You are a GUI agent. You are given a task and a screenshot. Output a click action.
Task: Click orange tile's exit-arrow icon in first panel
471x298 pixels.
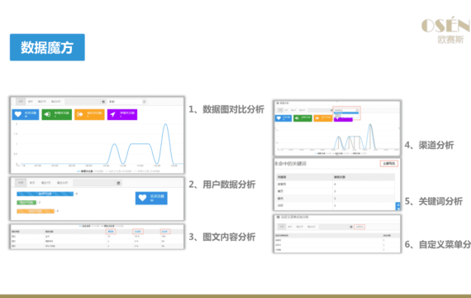tap(79, 114)
